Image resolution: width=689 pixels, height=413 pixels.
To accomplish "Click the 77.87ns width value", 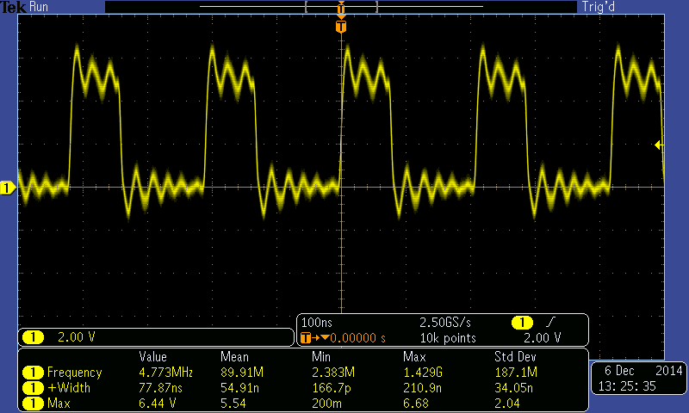I will pyautogui.click(x=160, y=388).
